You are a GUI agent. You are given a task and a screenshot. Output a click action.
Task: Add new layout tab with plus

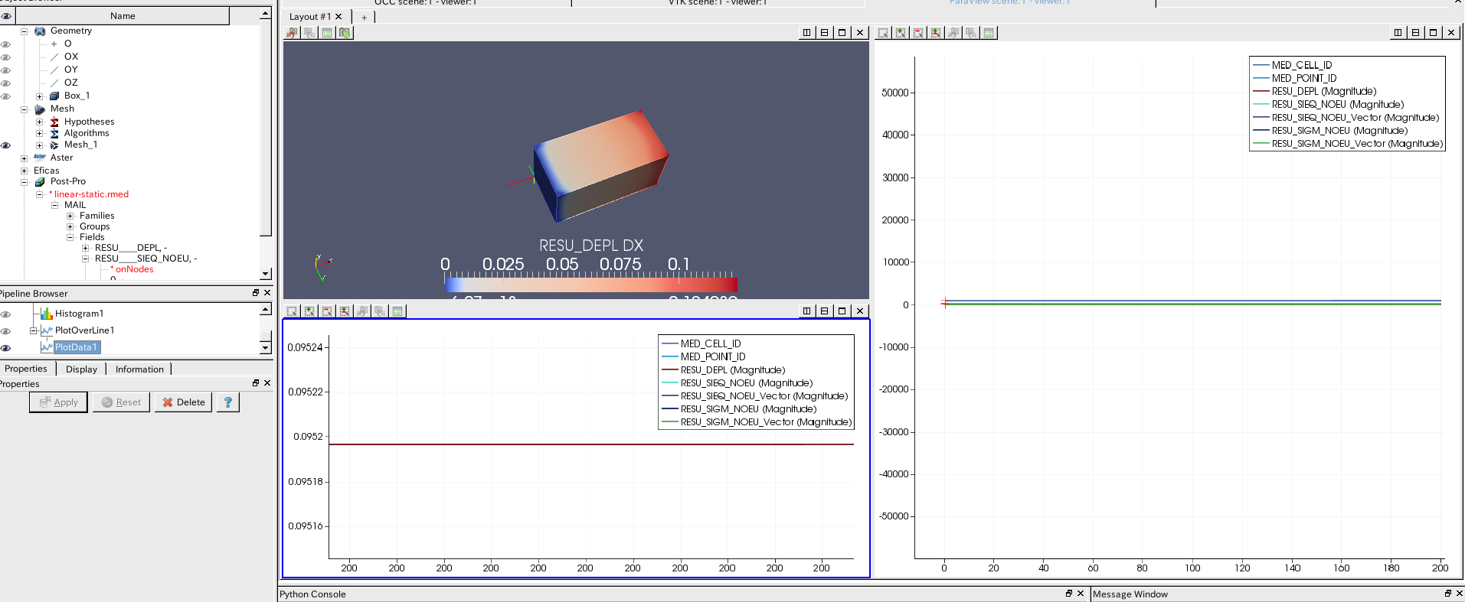click(x=365, y=17)
